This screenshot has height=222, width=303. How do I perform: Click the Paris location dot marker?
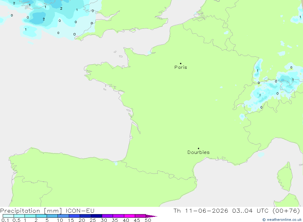181,63
